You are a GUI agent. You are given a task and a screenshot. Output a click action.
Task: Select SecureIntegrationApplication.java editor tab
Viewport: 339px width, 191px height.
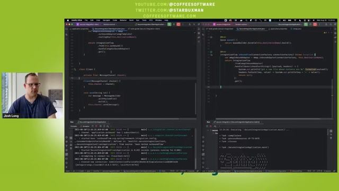tap(252, 29)
